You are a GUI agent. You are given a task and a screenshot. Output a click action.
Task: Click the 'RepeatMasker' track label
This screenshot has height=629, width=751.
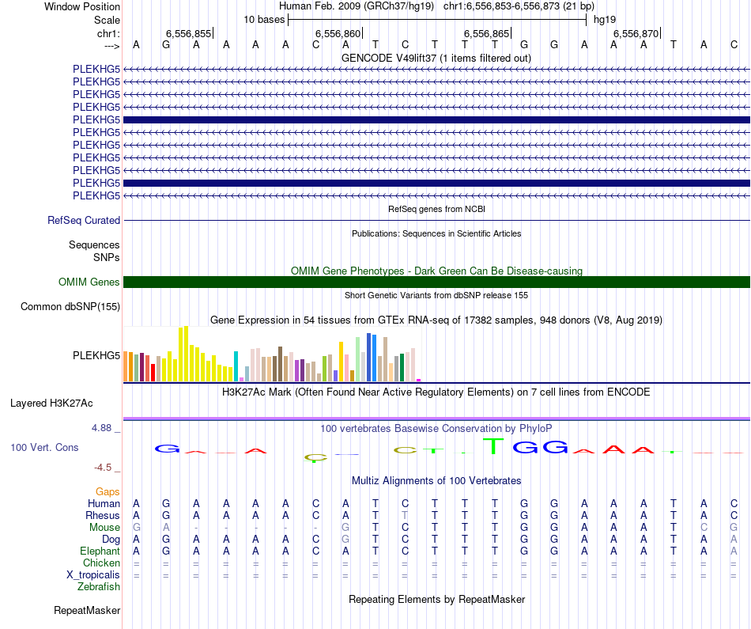[87, 610]
